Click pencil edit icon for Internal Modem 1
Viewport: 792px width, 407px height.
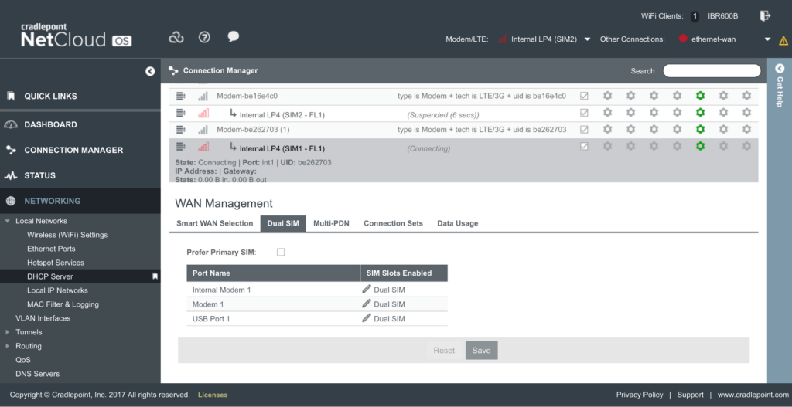point(367,290)
